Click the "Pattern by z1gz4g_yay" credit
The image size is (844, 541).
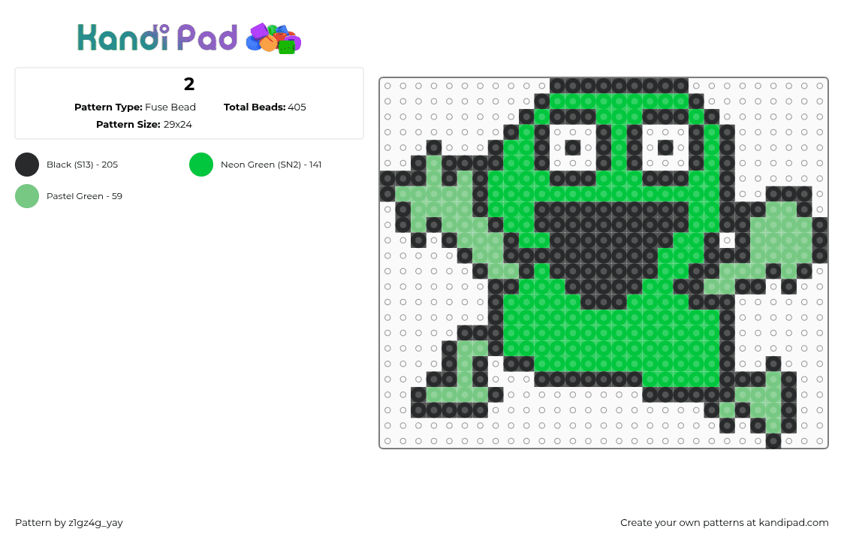pyautogui.click(x=69, y=523)
